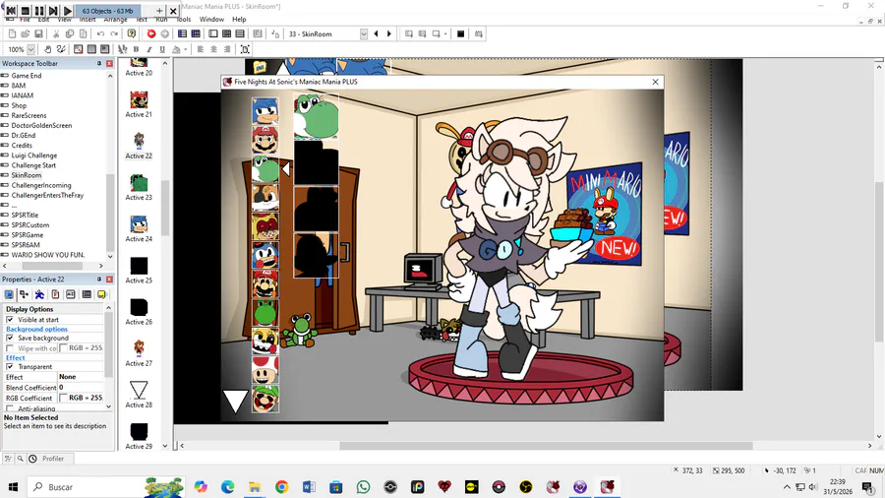
Task: Open the Event List Editor icon
Action: (x=240, y=33)
